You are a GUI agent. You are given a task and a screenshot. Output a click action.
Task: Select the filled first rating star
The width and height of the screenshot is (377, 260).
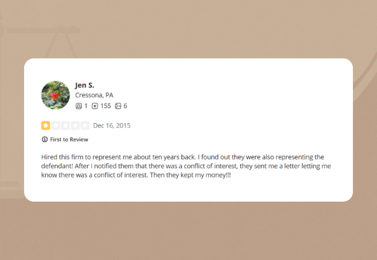(45, 126)
